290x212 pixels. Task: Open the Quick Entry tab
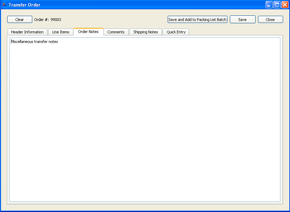(x=176, y=32)
